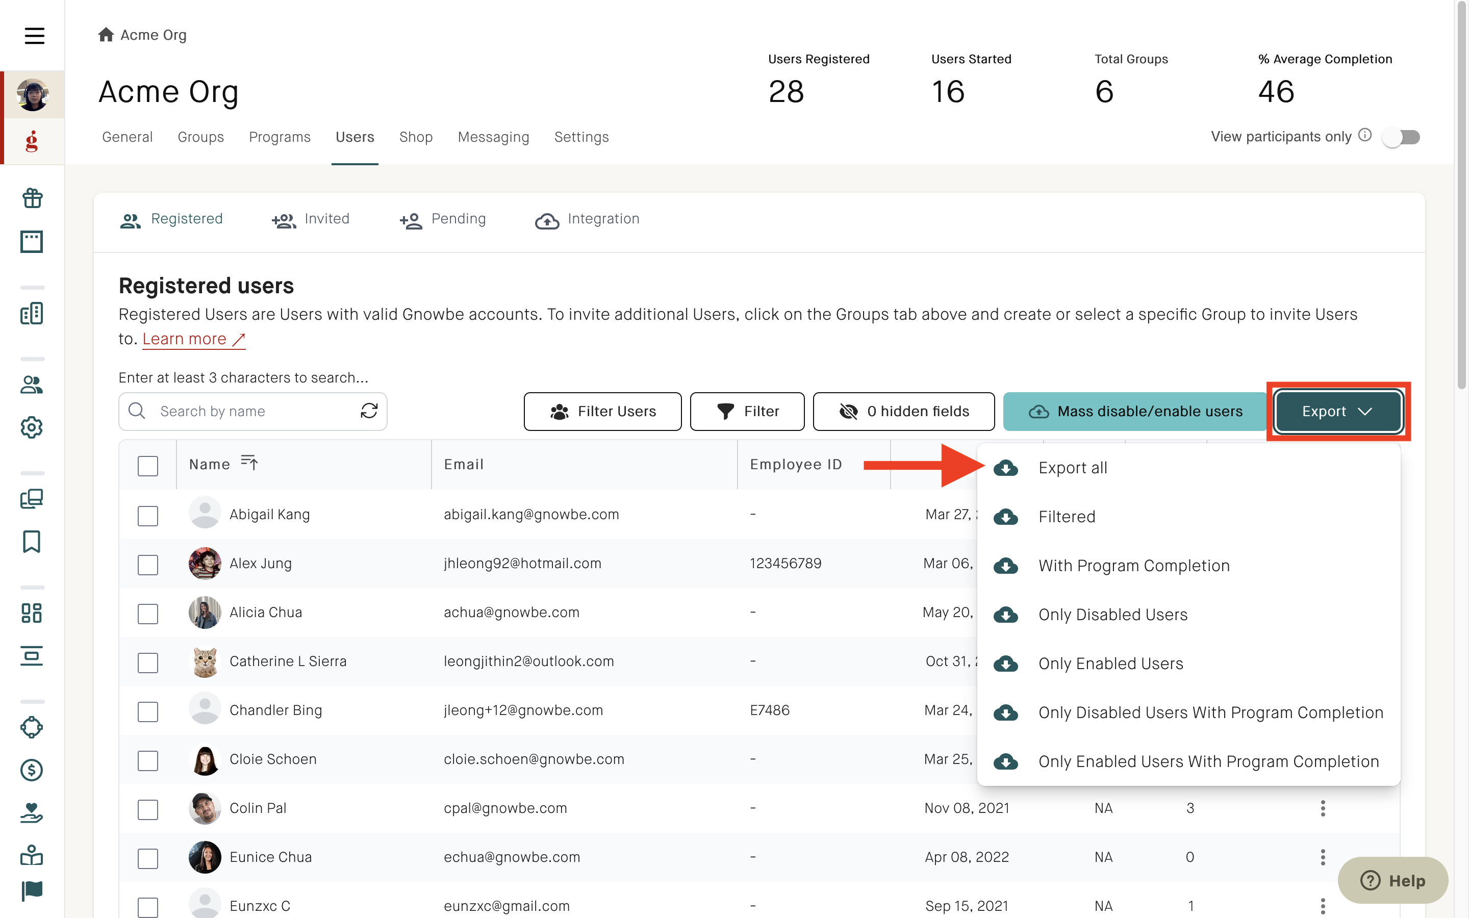Toggle View participants only switch

coord(1401,137)
